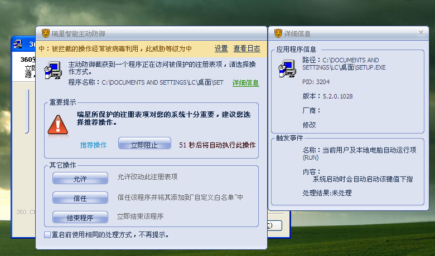Click the green 详细信息 link
Image resolution: width=435 pixels, height=256 pixels.
245,83
